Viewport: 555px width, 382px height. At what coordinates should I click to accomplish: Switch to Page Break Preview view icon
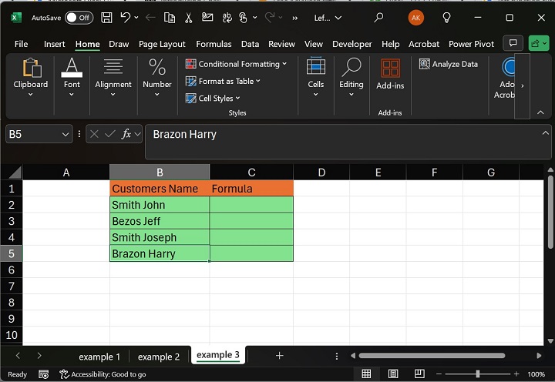point(418,374)
